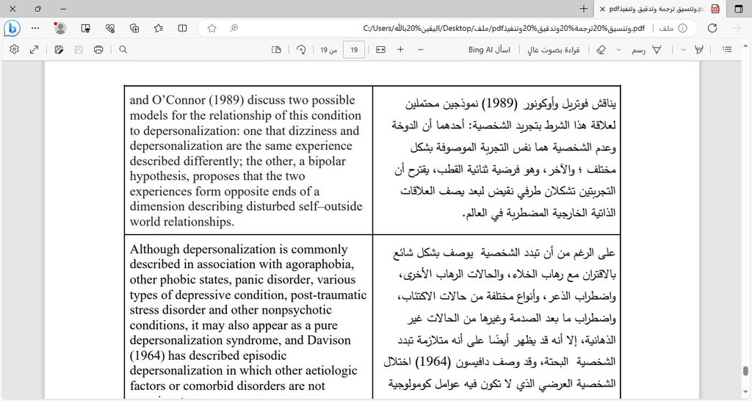Image resolution: width=752 pixels, height=401 pixels.
Task: Click the Save as icon with pencil
Action: [59, 49]
